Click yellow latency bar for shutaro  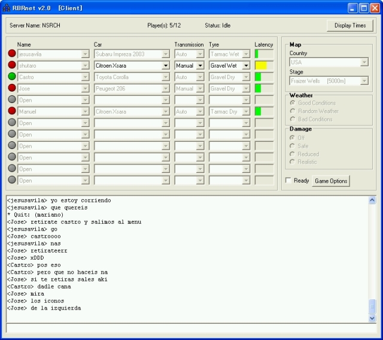tap(261, 65)
